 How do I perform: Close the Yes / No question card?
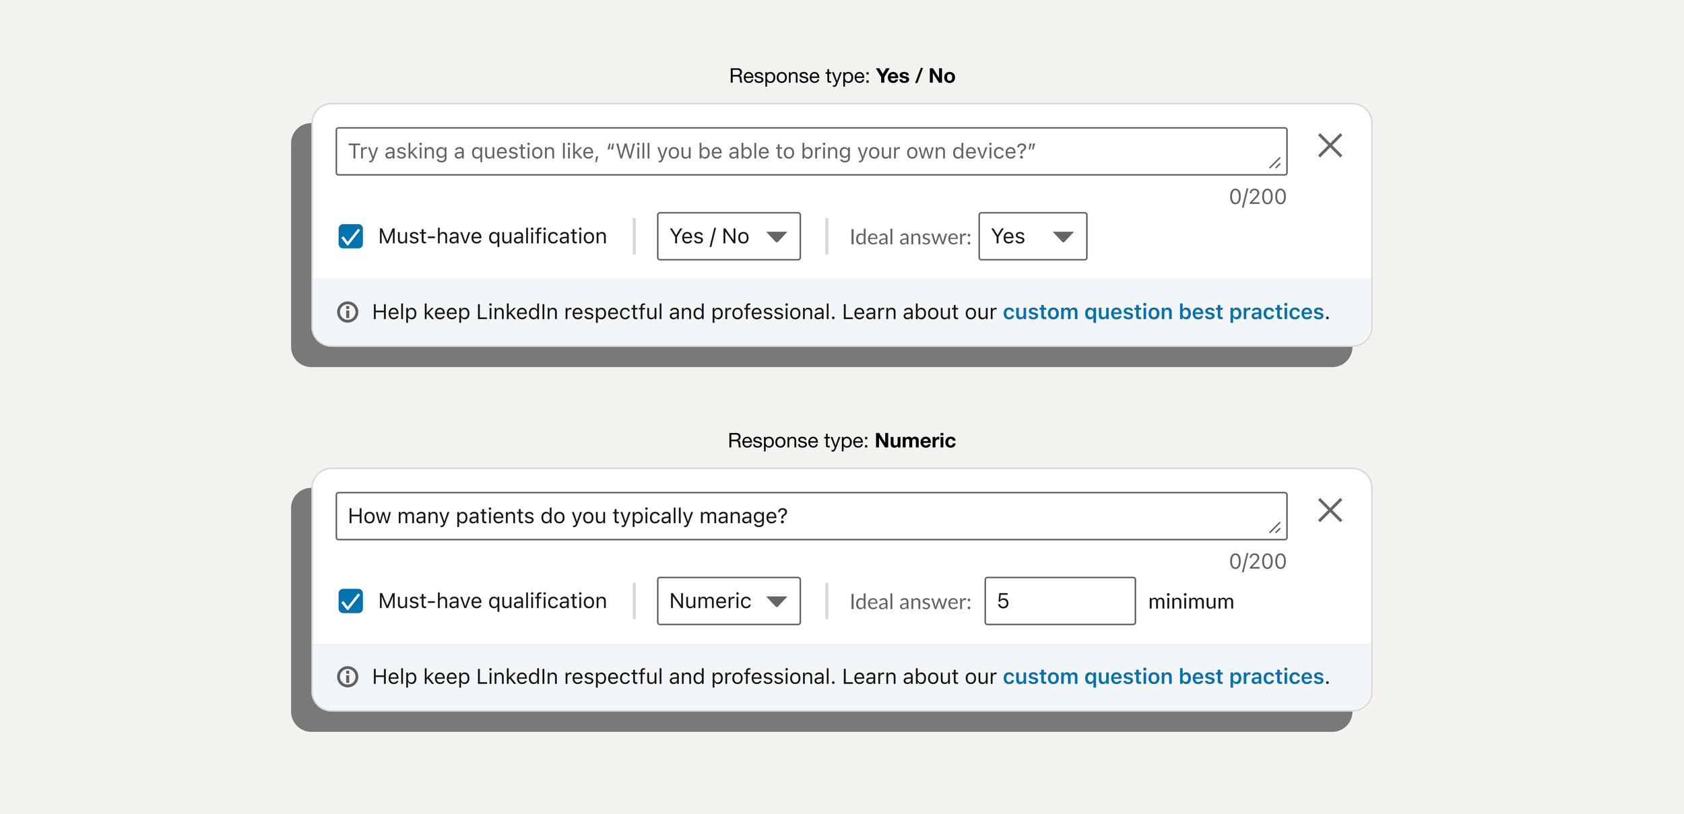(x=1330, y=145)
